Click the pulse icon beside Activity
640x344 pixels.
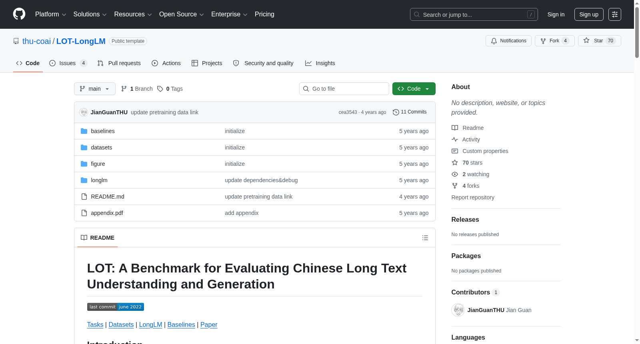tap(455, 139)
